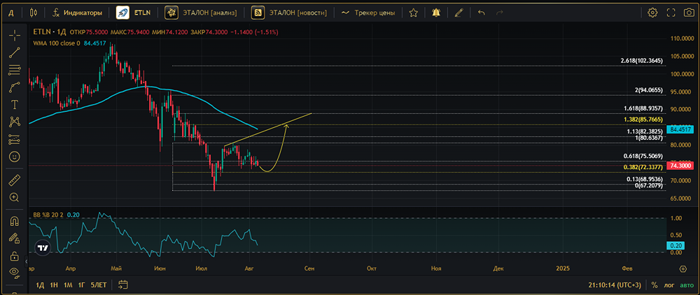Activate the zoom-in magnifier tool

14,197
